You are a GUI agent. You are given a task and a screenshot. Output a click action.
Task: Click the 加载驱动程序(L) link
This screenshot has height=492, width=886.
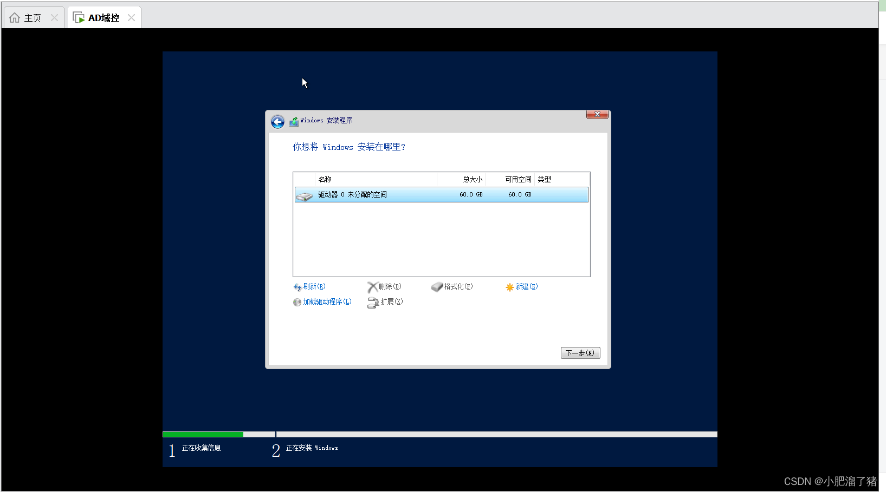[327, 302]
